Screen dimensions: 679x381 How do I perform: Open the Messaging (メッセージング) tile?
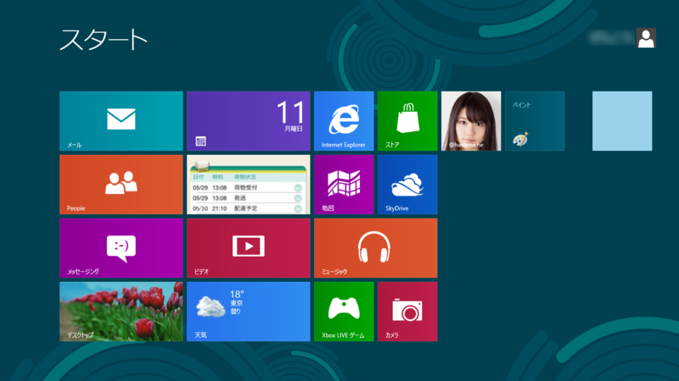click(x=121, y=248)
